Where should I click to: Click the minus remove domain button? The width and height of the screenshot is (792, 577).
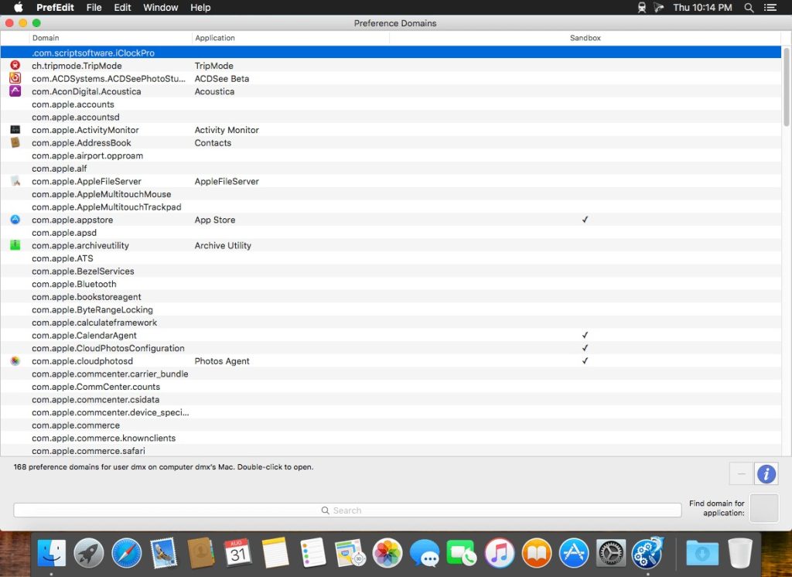click(x=741, y=473)
